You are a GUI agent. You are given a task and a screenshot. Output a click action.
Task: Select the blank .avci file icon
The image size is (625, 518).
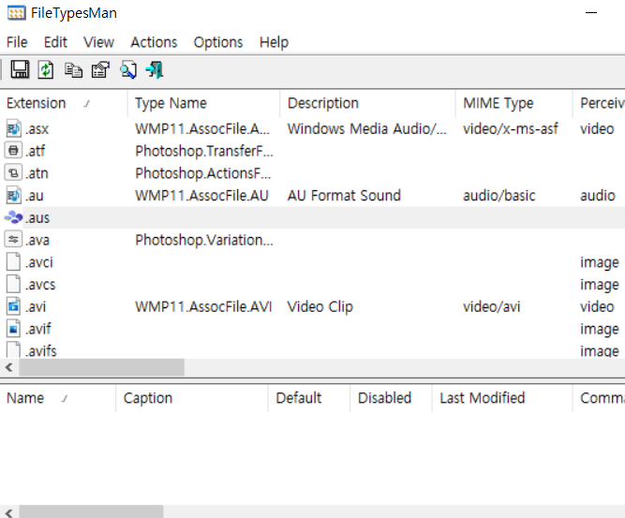(x=13, y=261)
